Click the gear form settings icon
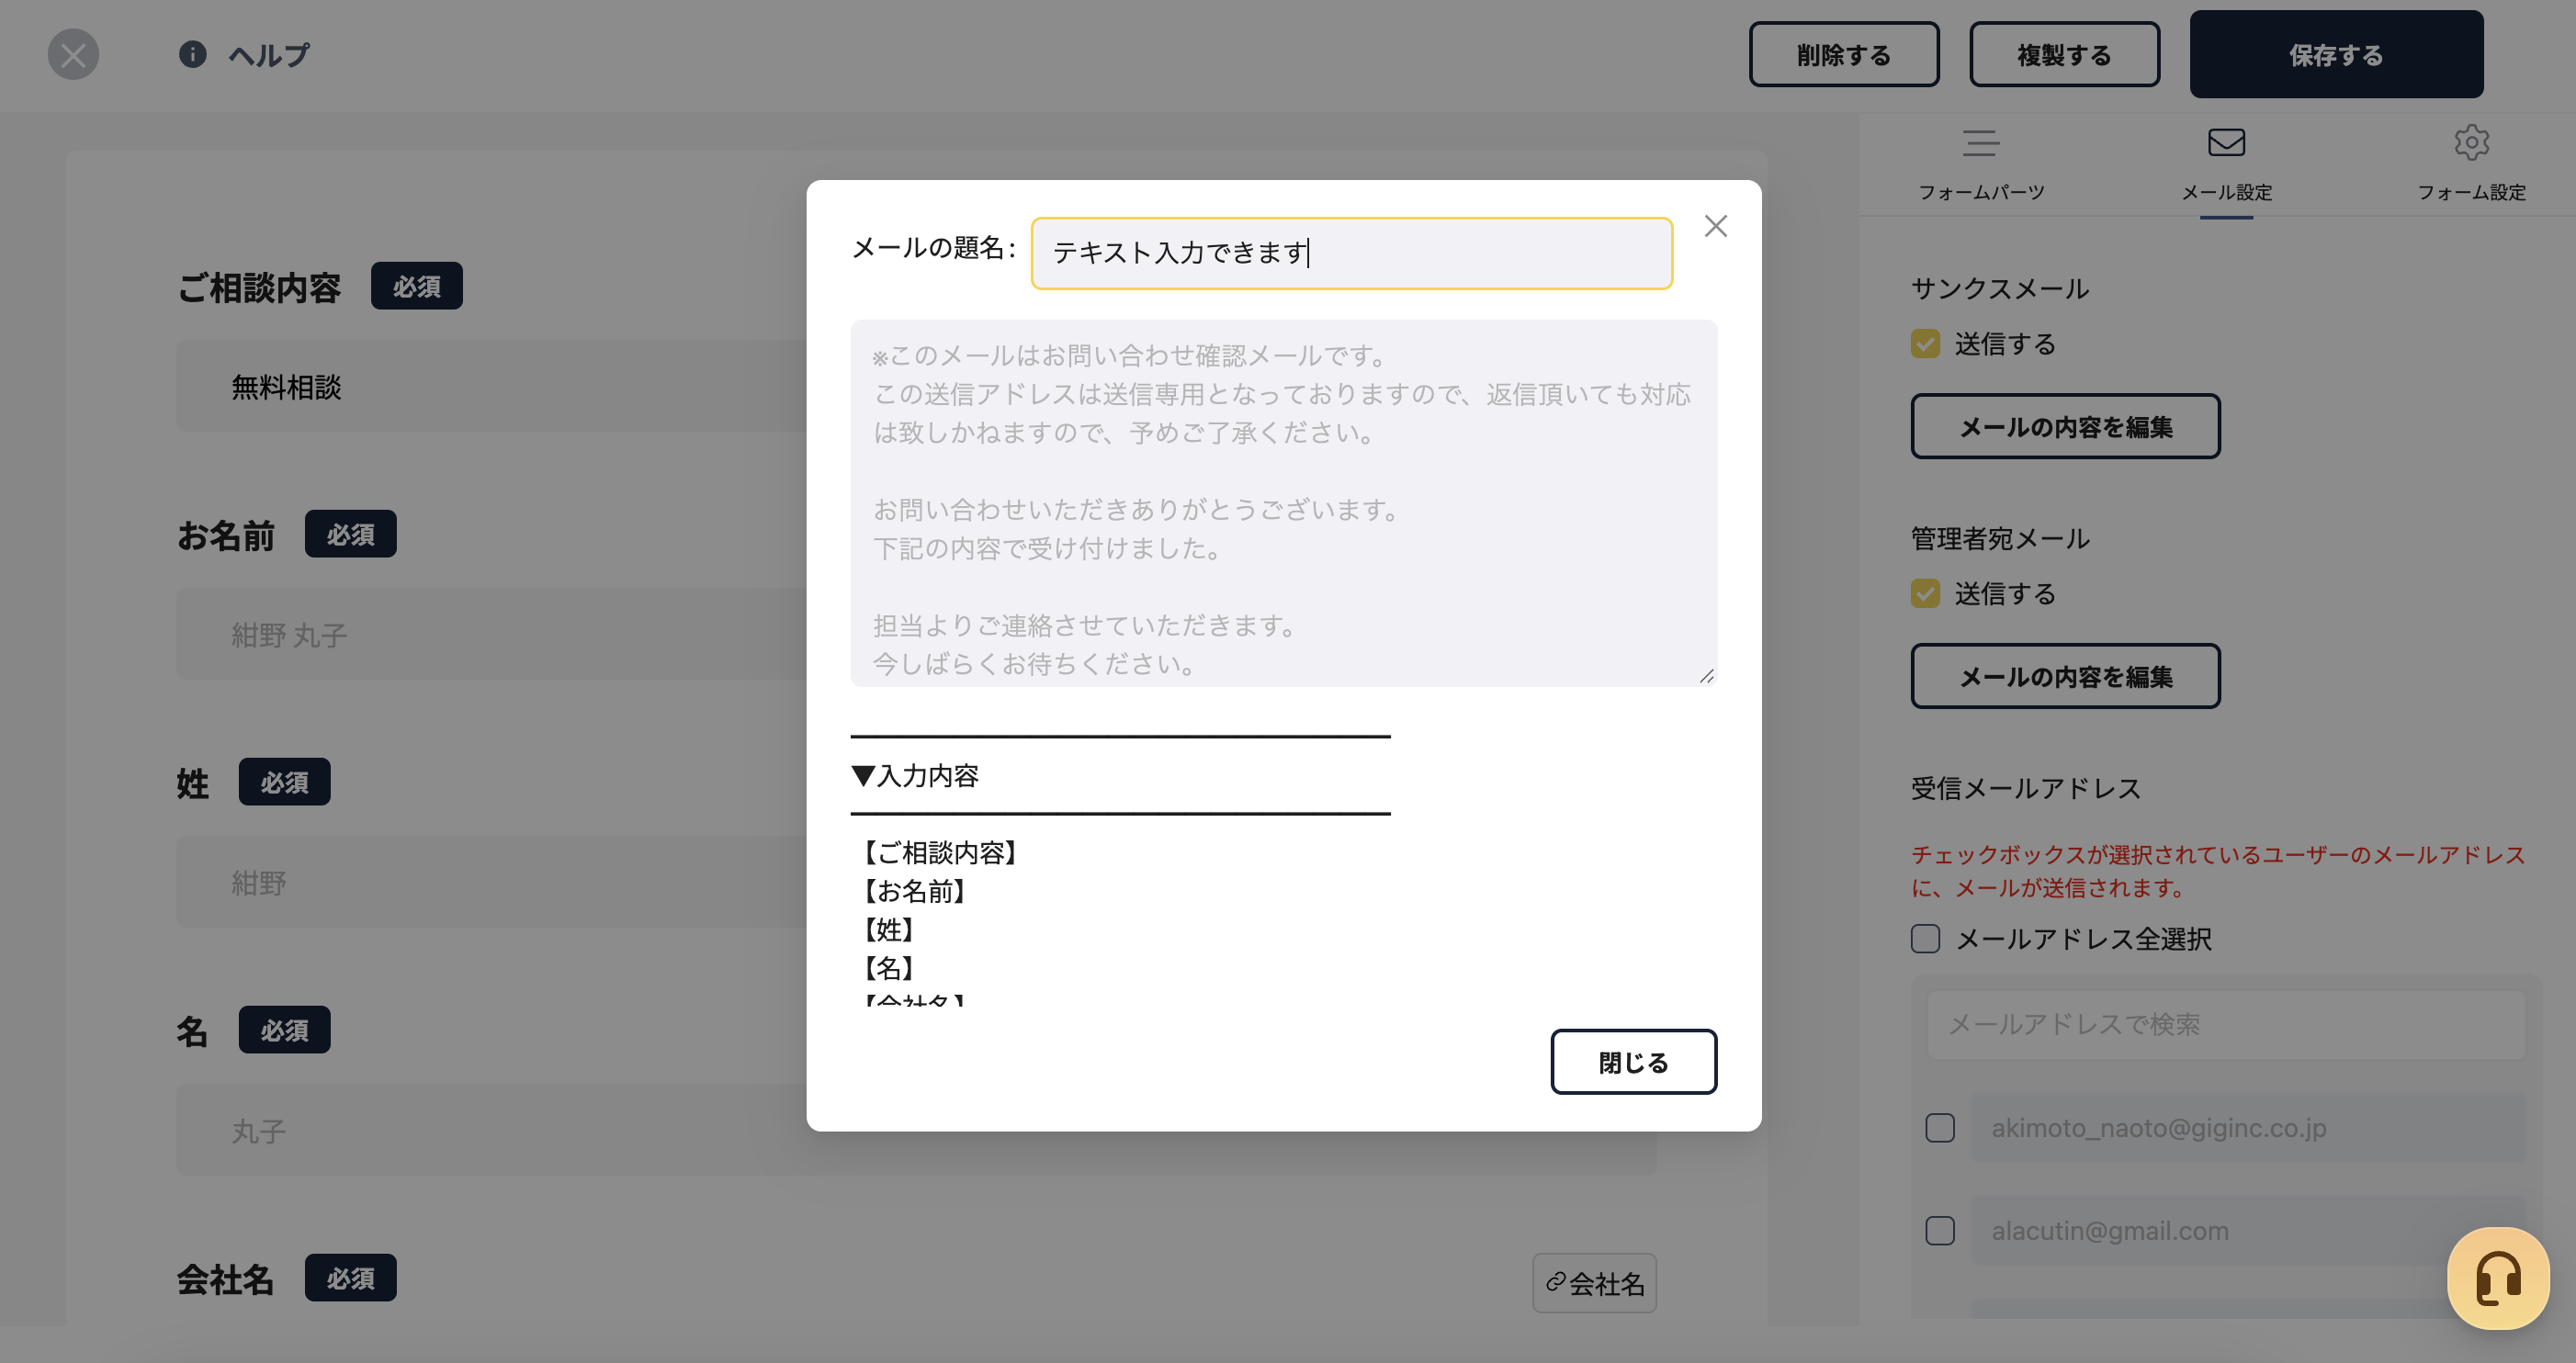This screenshot has width=2576, height=1363. point(2471,143)
